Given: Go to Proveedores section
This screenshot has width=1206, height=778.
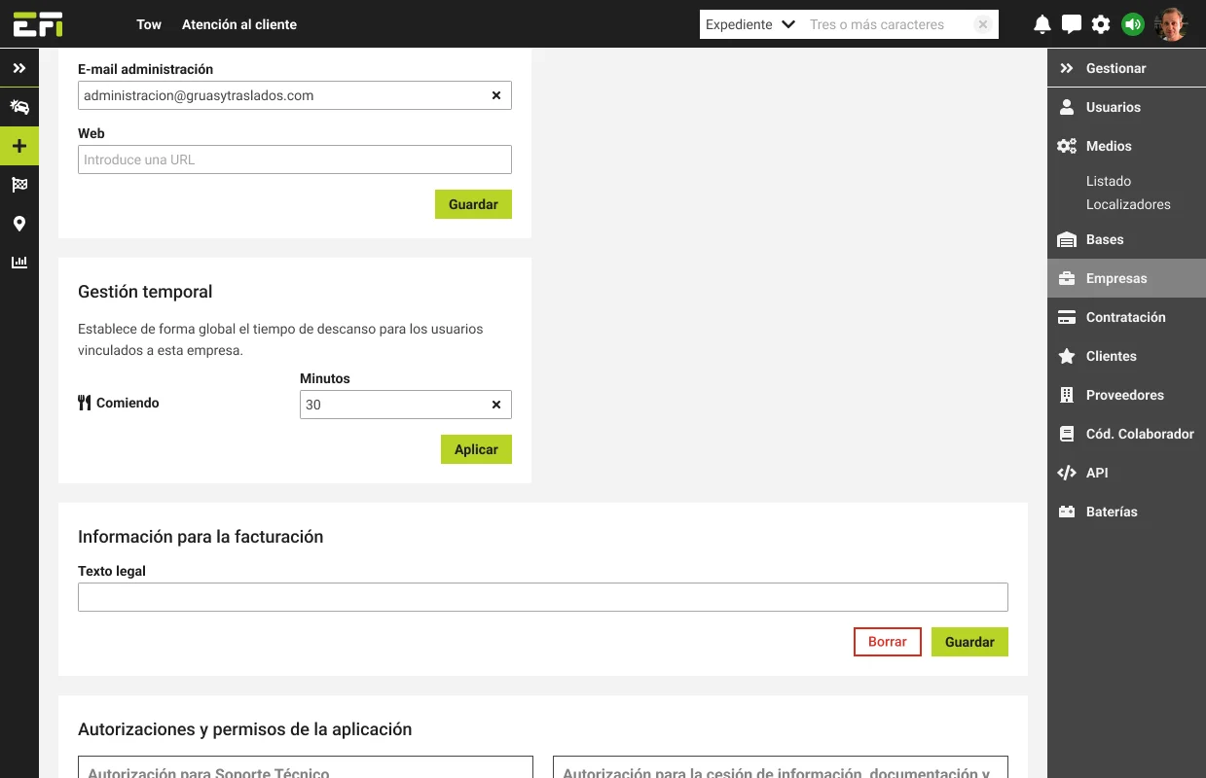Looking at the screenshot, I should point(1125,395).
